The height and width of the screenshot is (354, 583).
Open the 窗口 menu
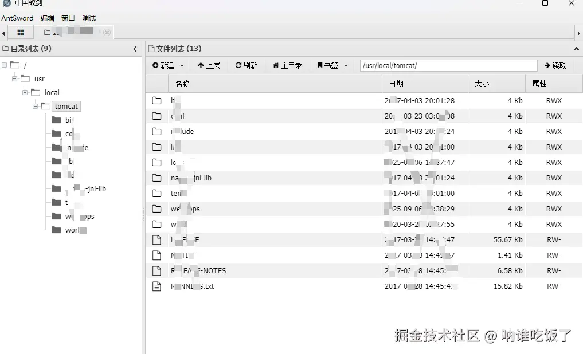[68, 18]
